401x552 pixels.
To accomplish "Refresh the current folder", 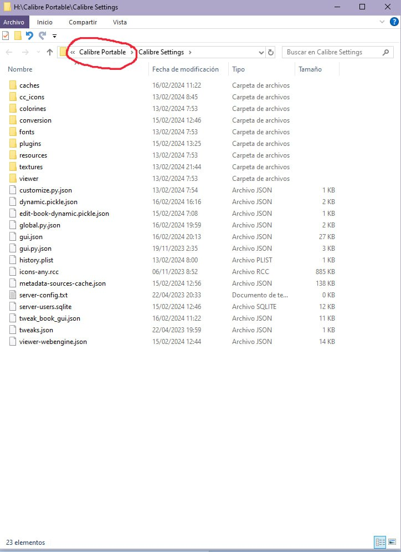I will 271,53.
